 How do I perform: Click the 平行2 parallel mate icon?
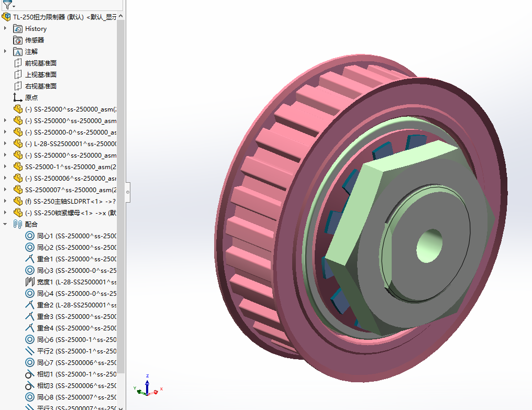tap(30, 351)
